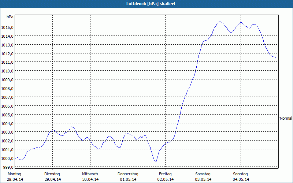293x183 pixels.
Task: Click the '1014,0' axis value
Action: [x=7, y=36]
